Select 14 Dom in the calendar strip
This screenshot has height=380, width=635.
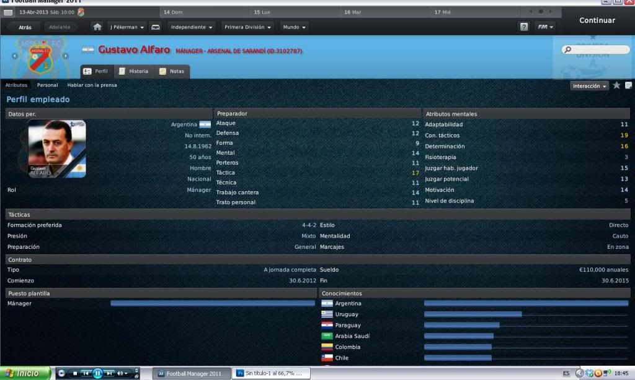click(x=205, y=12)
